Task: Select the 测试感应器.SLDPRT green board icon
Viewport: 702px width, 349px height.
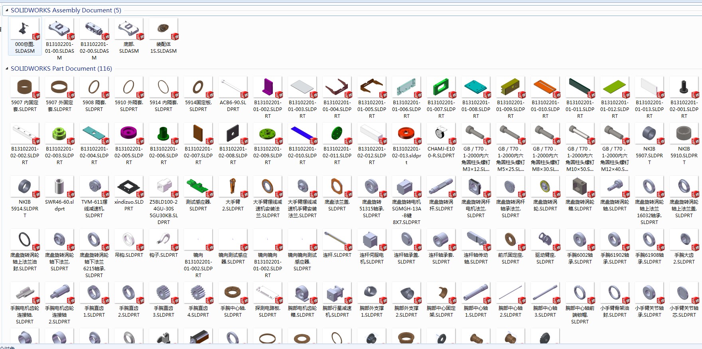Action: [198, 186]
